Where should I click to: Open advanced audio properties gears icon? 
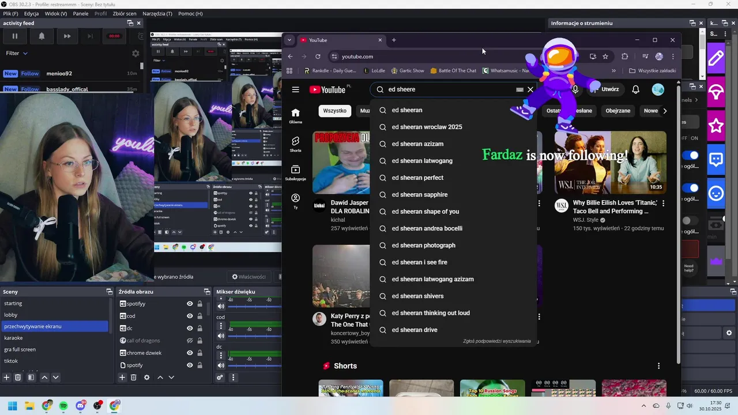coord(220,378)
